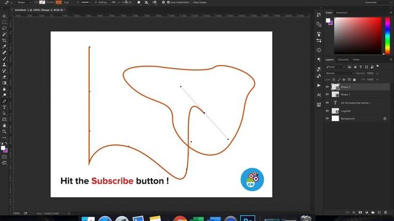Open the shape stroke color swatch
394x221 pixels.
point(58,2)
